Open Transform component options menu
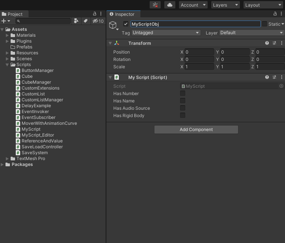Image resolution: width=285 pixels, height=243 pixels. click(282, 43)
